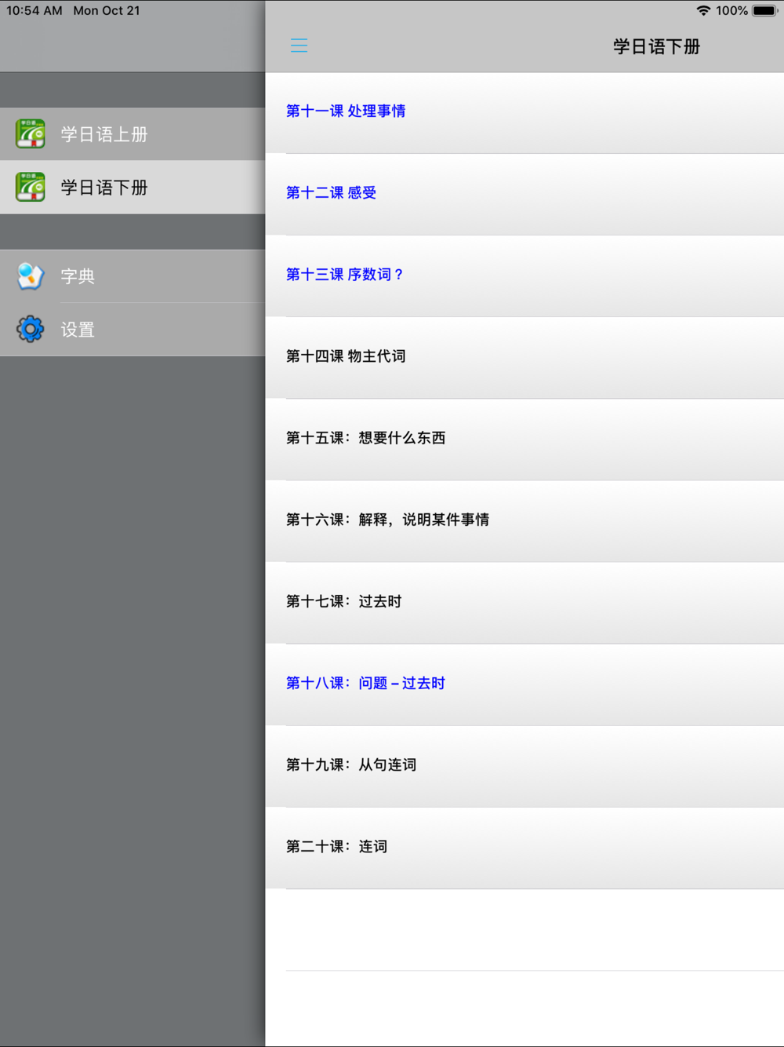The width and height of the screenshot is (784, 1047).
Task: Open the 学日语上册 book icon
Action: point(31,134)
